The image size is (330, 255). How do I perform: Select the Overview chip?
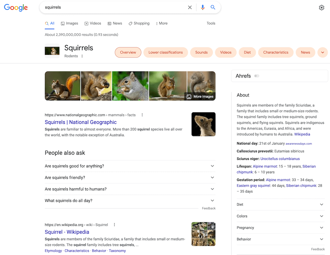[x=128, y=52]
